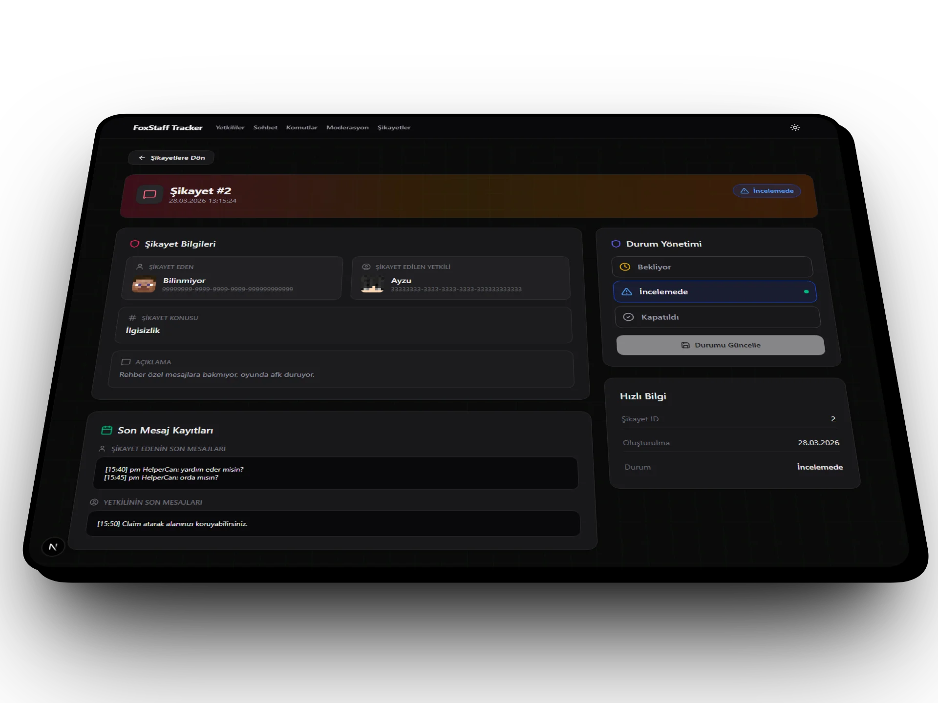Image resolution: width=938 pixels, height=703 pixels.
Task: Click the timestamp 28.03.2026 13:15:24
Action: tap(203, 201)
